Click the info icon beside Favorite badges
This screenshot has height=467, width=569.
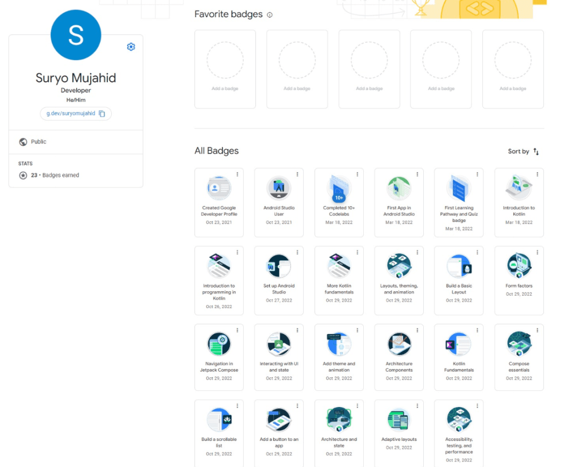(270, 15)
